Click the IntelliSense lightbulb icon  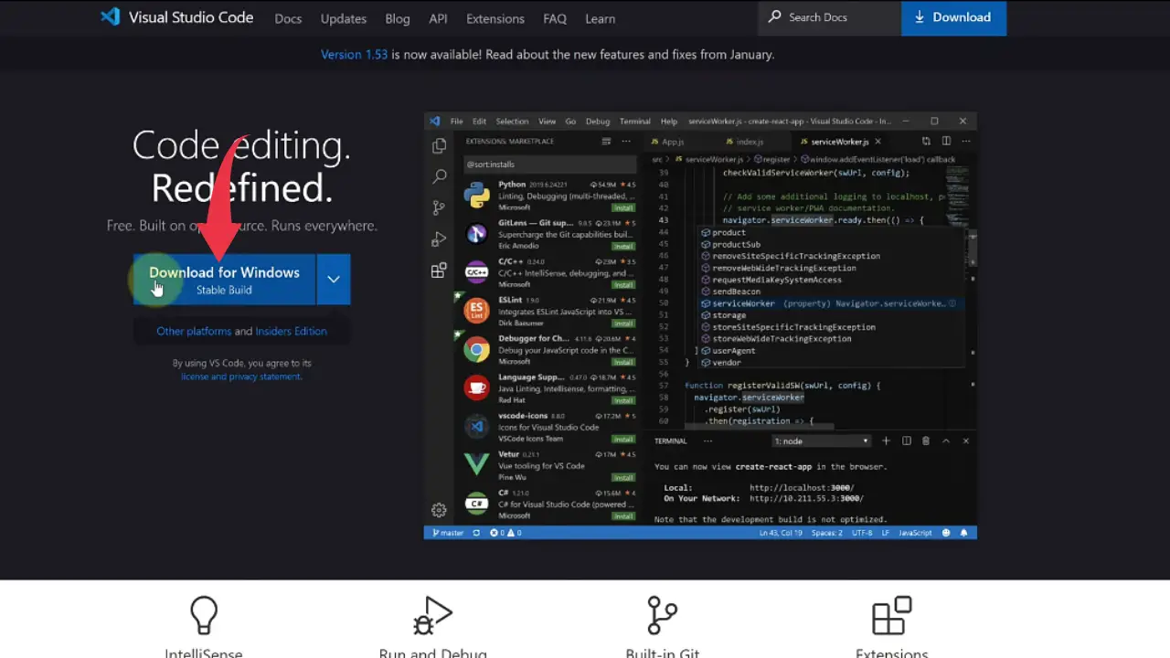pos(204,615)
